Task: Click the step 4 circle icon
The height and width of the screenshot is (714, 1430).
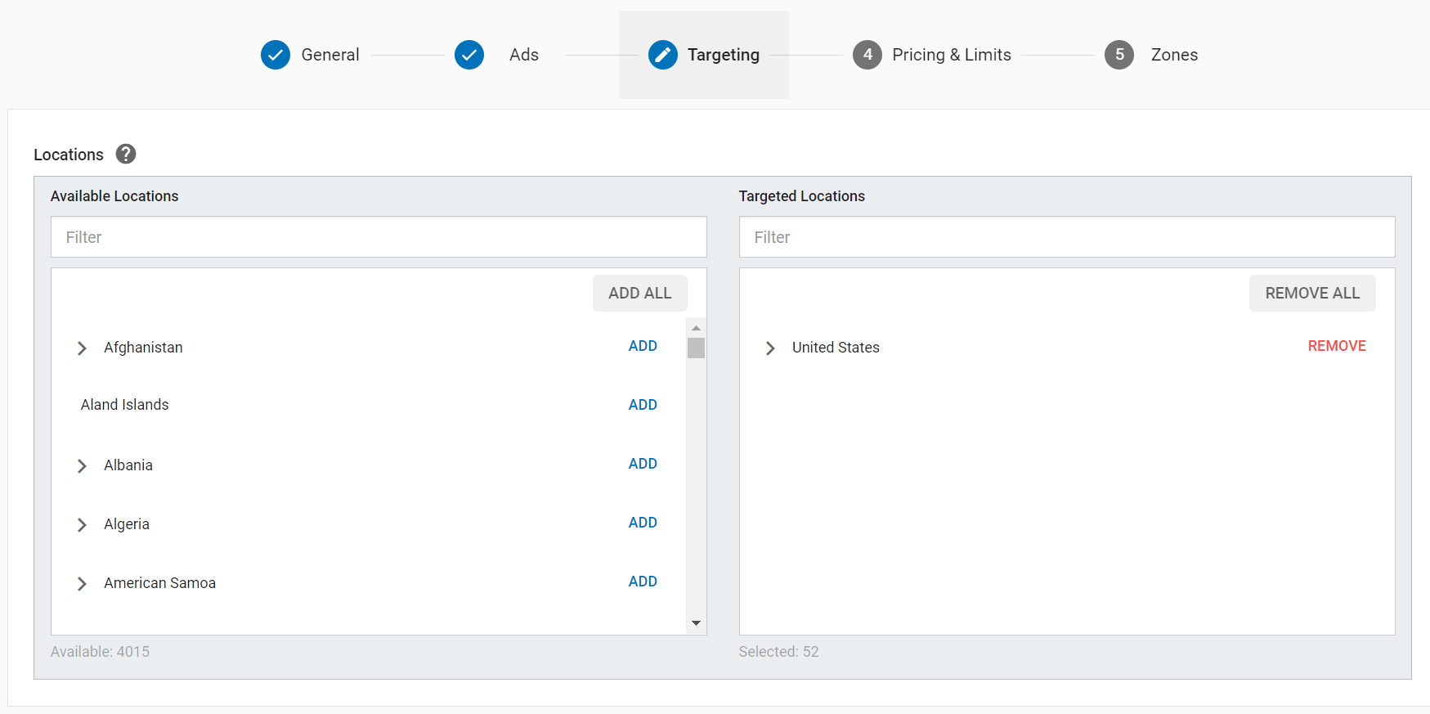Action: 867,55
